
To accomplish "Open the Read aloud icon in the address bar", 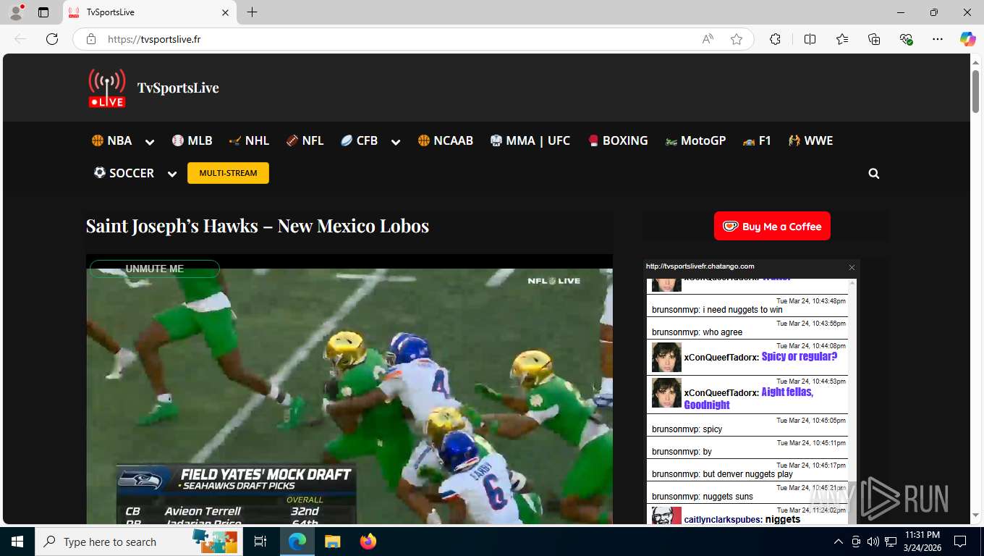I will pos(708,39).
